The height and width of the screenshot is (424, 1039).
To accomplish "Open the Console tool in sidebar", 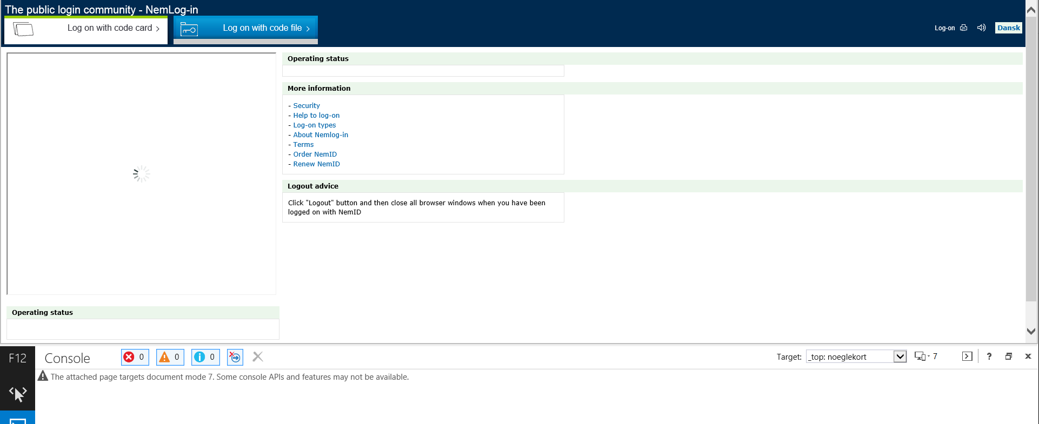I will (x=17, y=419).
